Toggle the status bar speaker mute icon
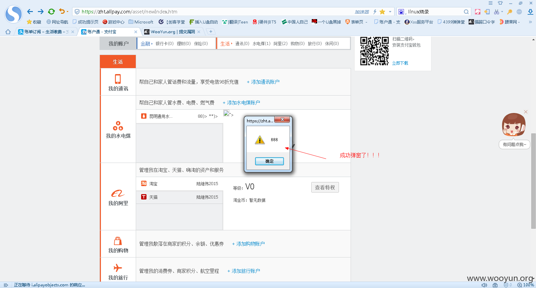536x288 pixels. click(x=484, y=285)
